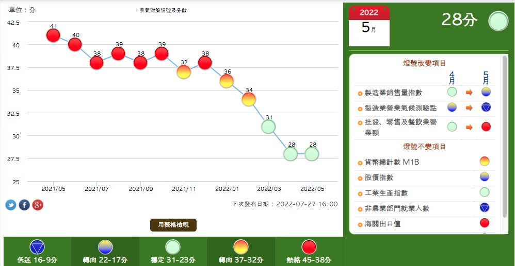This screenshot has height=266, width=515.
Task: Click the 非農業部門就業人數 blue light
Action: click(485, 207)
